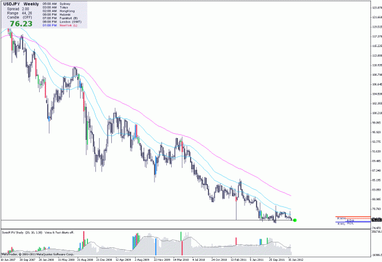Click the Range 44, 26 readout

(20, 13)
